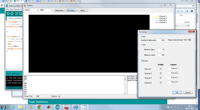200x110 pixels.
Task: Uncheck the Channel 2 Enable checkbox
Action: [161, 73]
